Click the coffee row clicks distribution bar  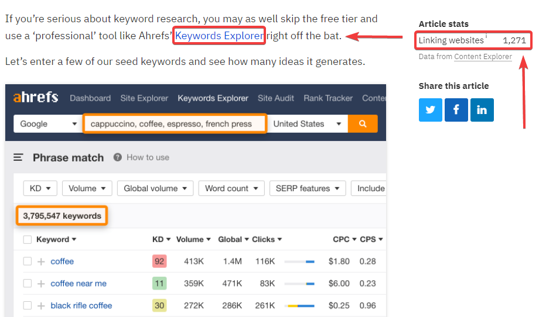tap(299, 262)
